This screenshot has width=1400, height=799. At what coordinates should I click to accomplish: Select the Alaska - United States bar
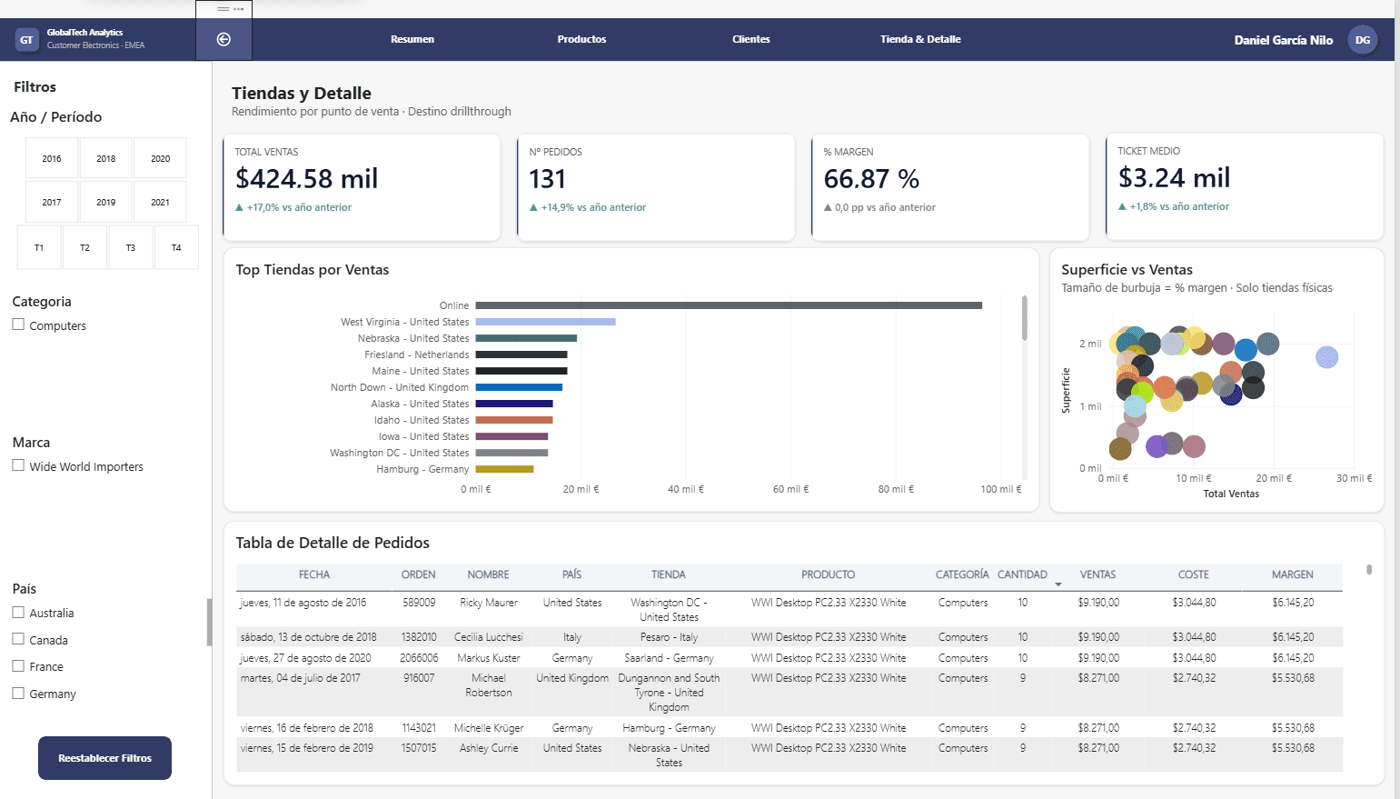point(514,404)
